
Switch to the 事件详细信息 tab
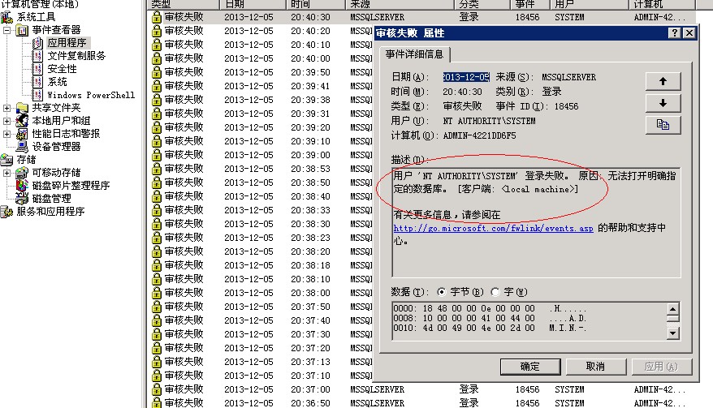pos(414,54)
